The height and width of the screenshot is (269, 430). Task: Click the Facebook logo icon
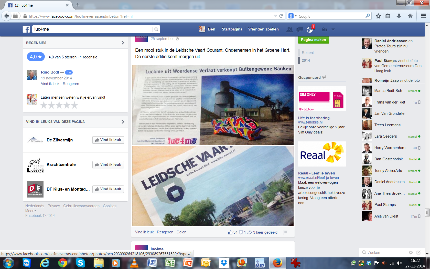click(26, 29)
